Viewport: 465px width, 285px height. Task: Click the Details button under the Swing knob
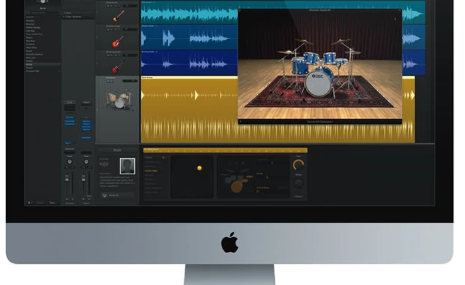[298, 196]
